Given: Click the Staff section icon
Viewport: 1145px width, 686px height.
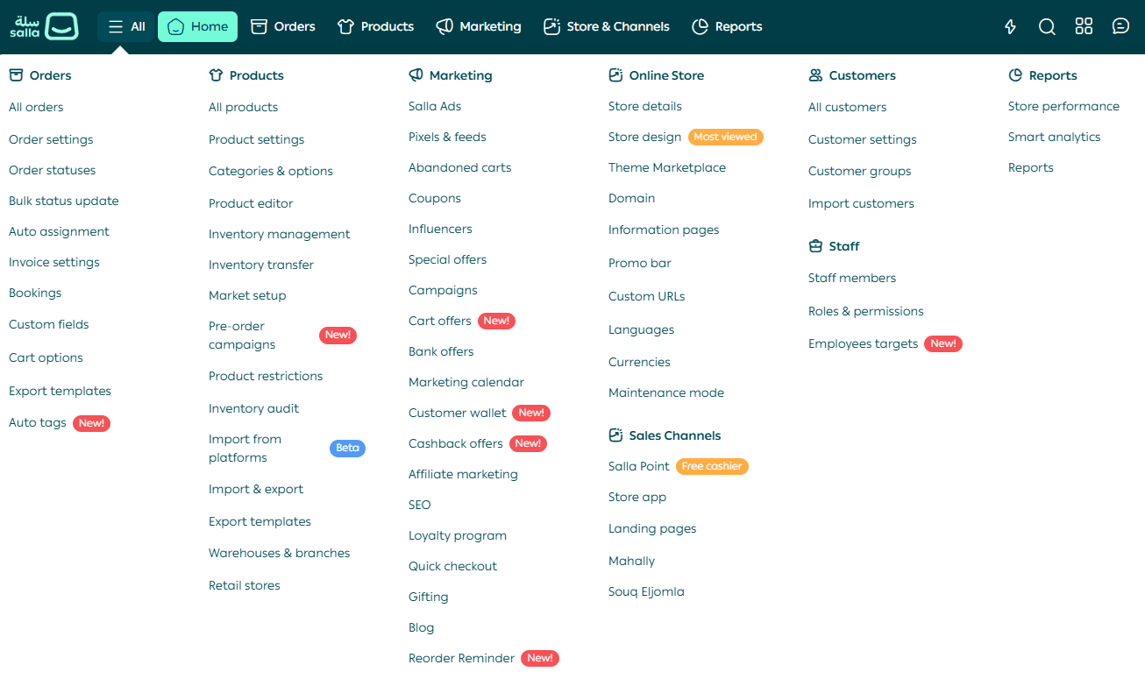Looking at the screenshot, I should (x=815, y=246).
